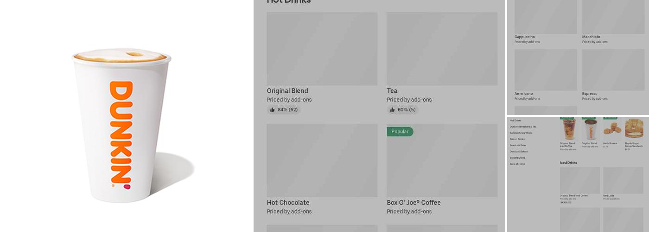
Task: Go to the Frozen Drinks category
Action: pos(517,139)
